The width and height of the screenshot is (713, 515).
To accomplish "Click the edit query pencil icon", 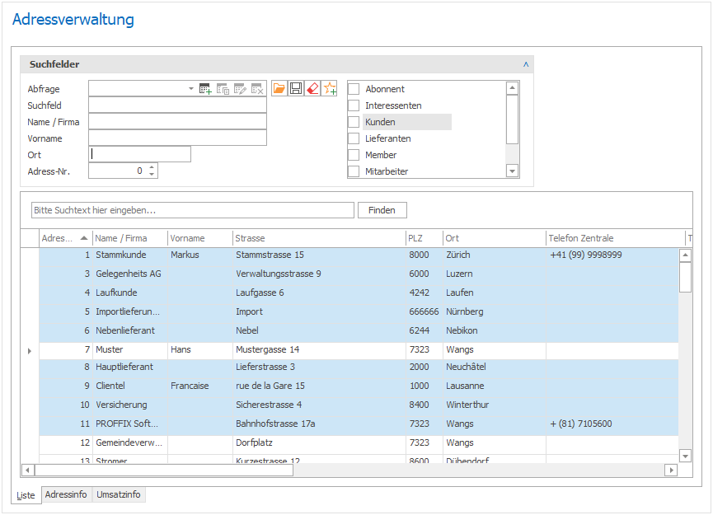I will pos(240,89).
